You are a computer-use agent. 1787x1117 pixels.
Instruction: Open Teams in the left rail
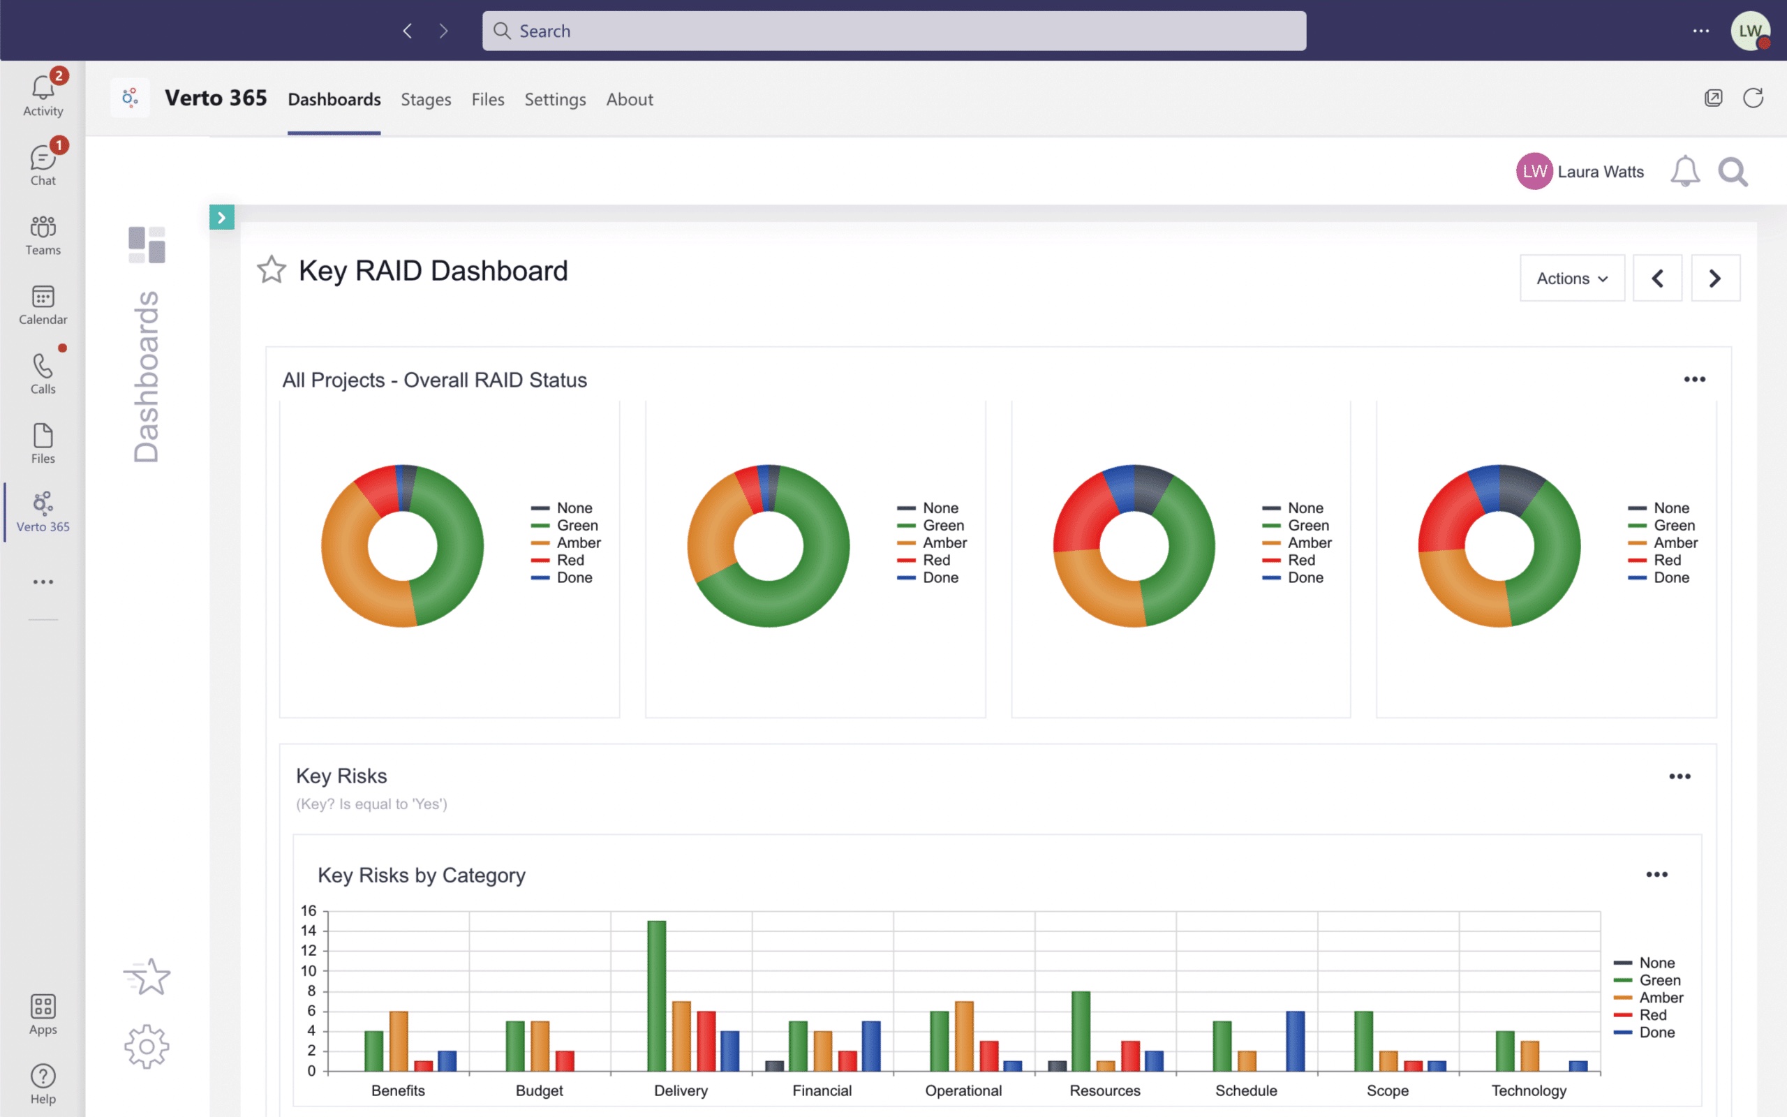click(43, 235)
